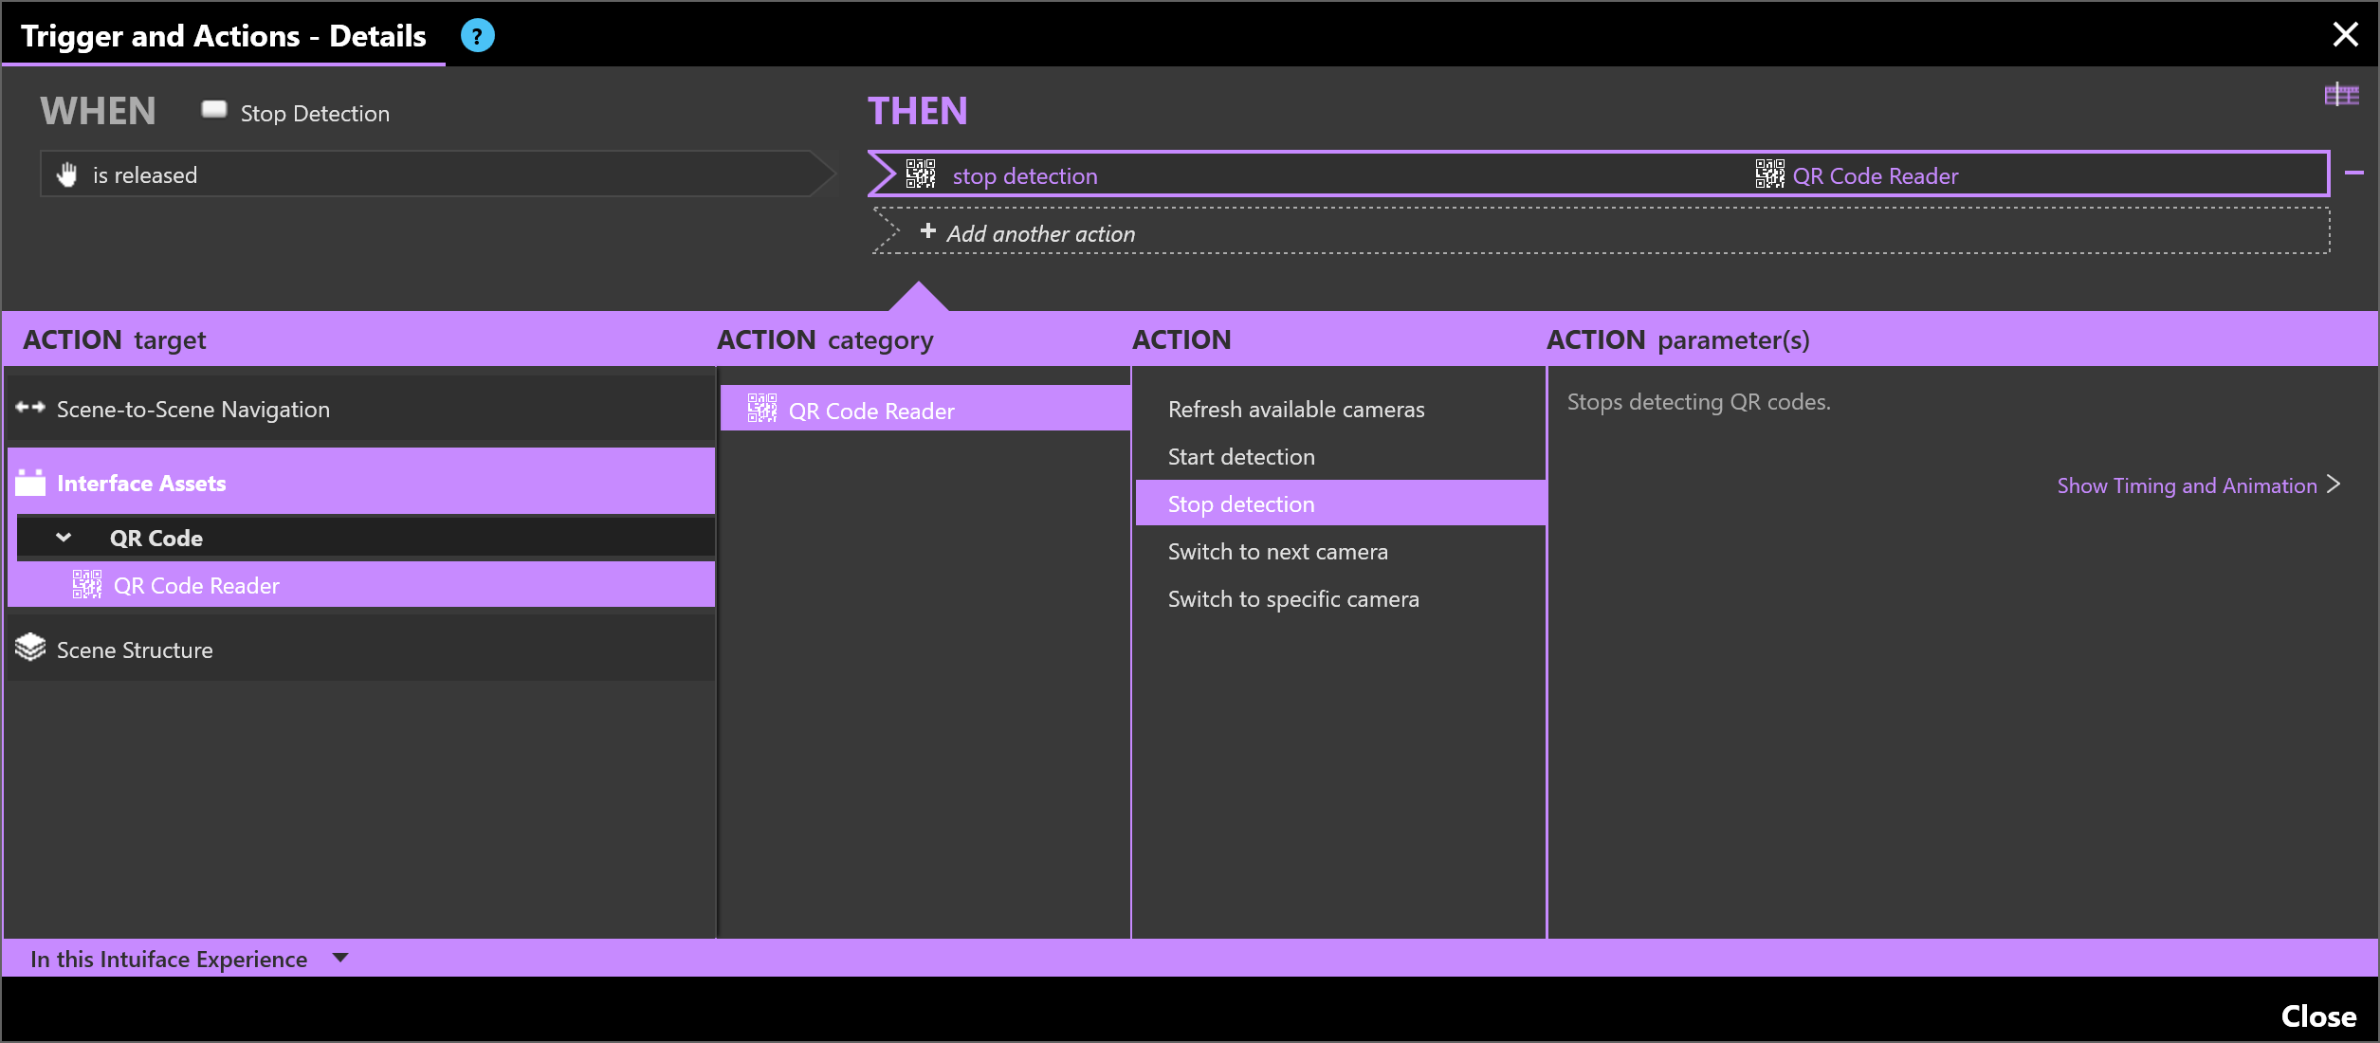Select Scene Structure target
Screen dimensions: 2380x1043
pyautogui.click(x=360, y=650)
